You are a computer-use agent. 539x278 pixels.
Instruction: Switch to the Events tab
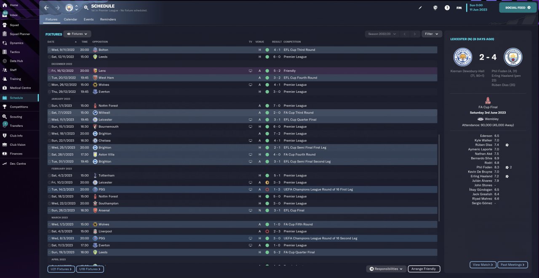88,19
